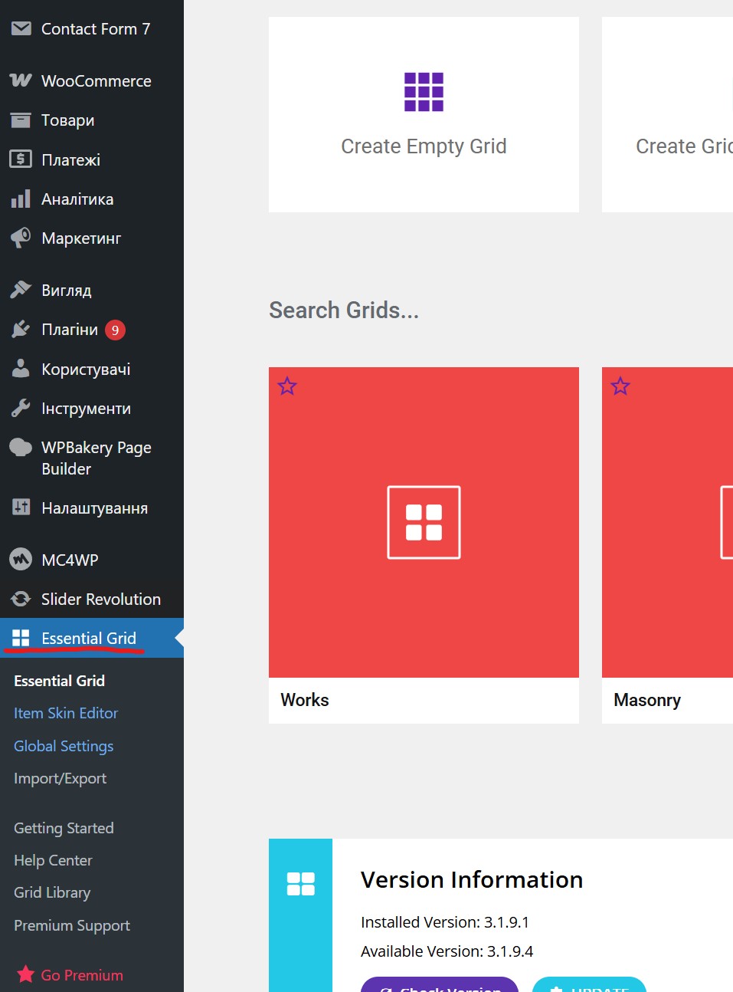Click the Вигляд paintbrush icon
Screen dimensions: 733x992
21,290
